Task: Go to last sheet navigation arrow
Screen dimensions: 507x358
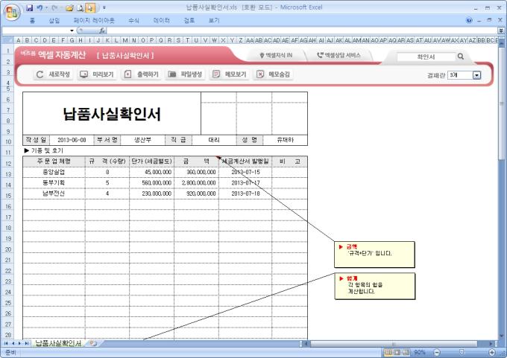Action: pos(27,343)
